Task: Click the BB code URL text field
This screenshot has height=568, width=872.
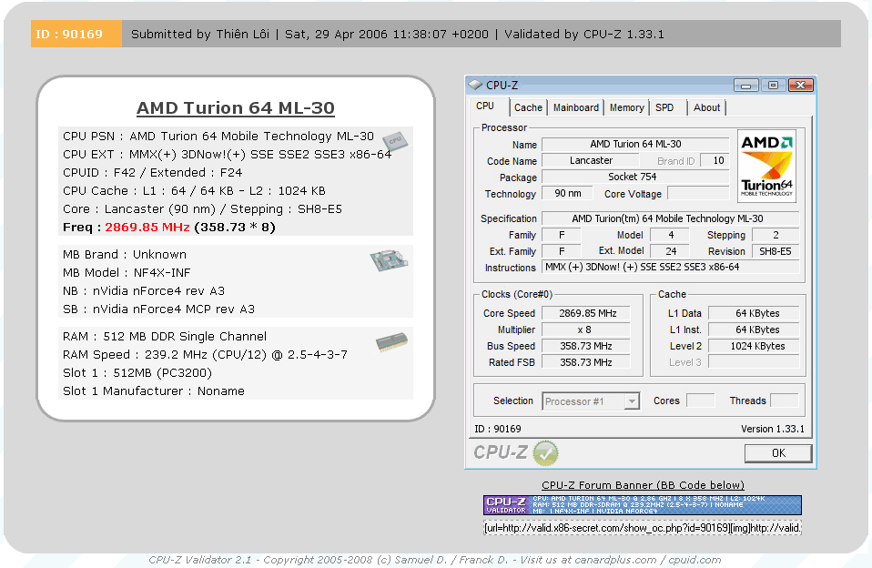Action: (x=643, y=528)
